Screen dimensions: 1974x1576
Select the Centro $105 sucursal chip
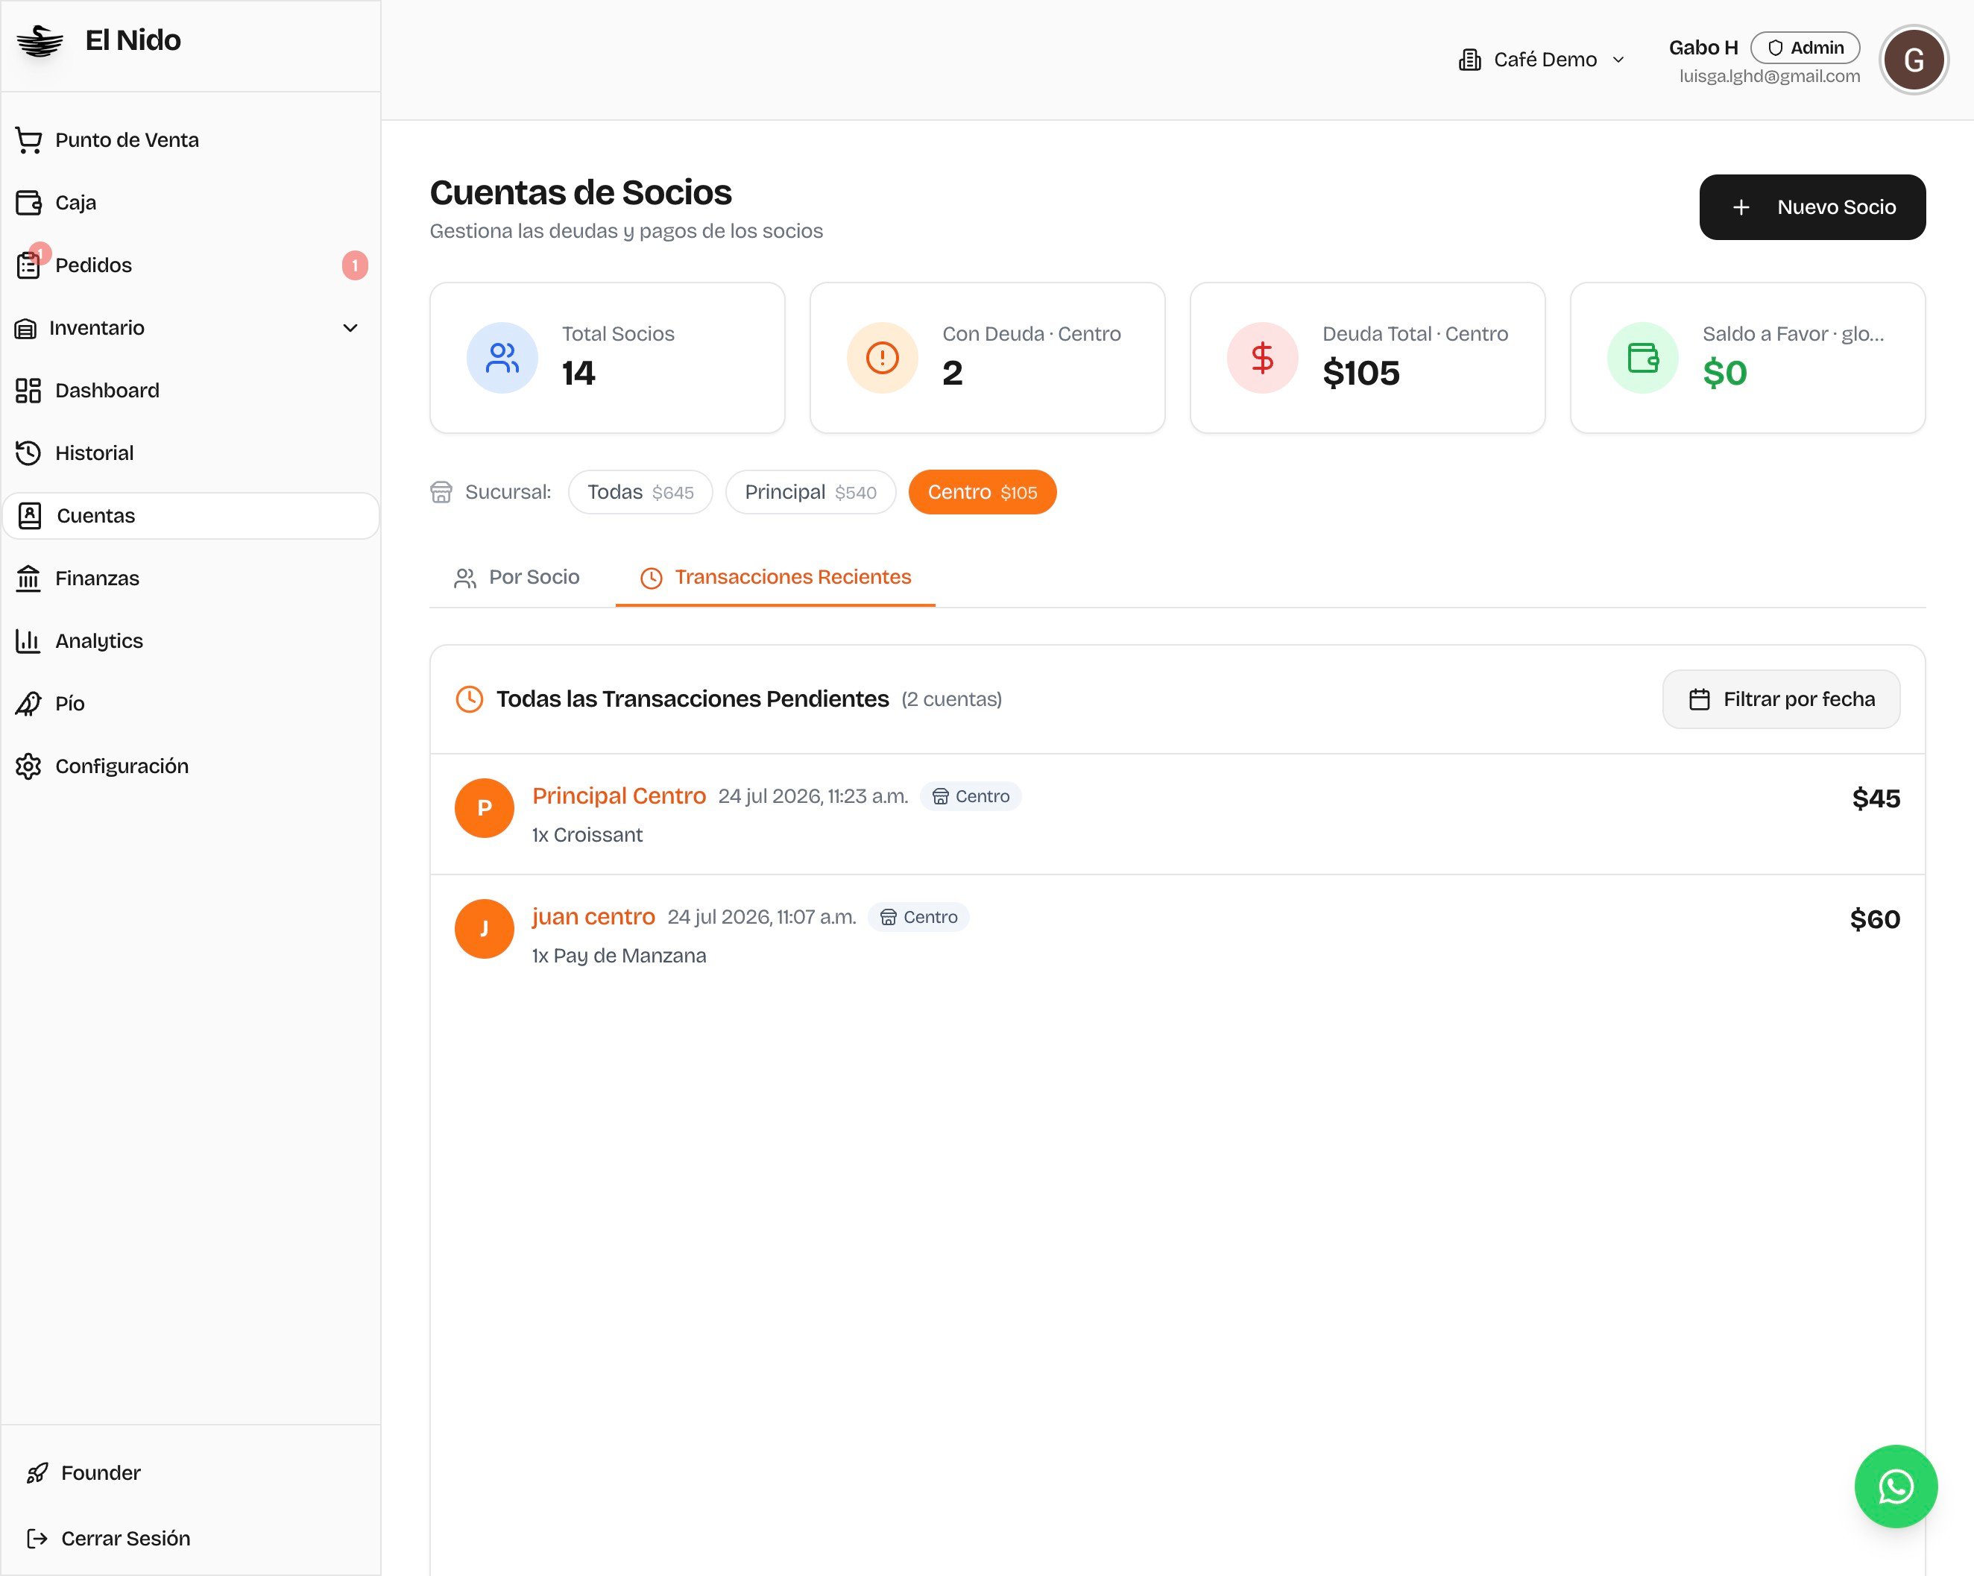click(983, 493)
